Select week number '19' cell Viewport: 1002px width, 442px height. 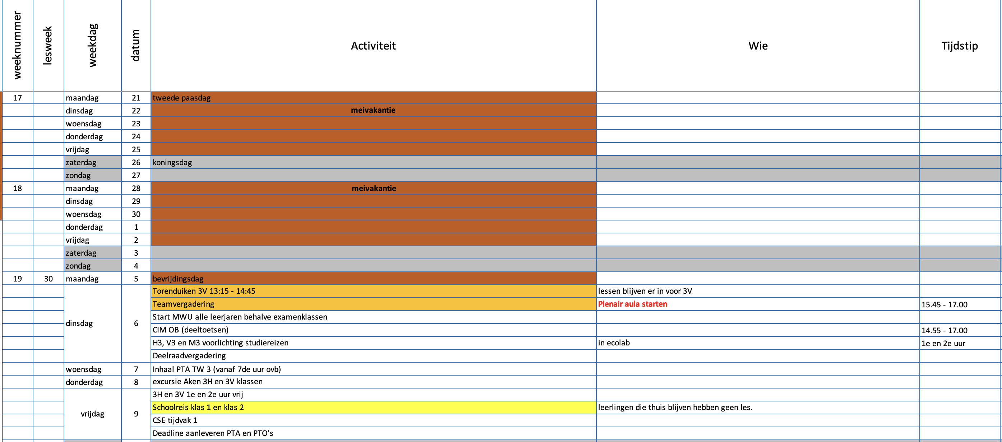pos(18,278)
